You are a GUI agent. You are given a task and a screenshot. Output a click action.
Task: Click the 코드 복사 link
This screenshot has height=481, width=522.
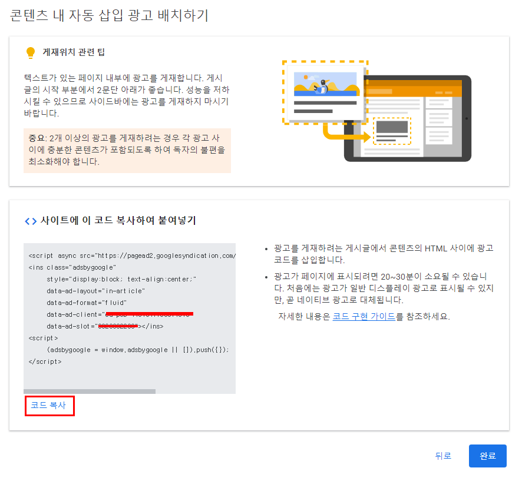coord(48,405)
